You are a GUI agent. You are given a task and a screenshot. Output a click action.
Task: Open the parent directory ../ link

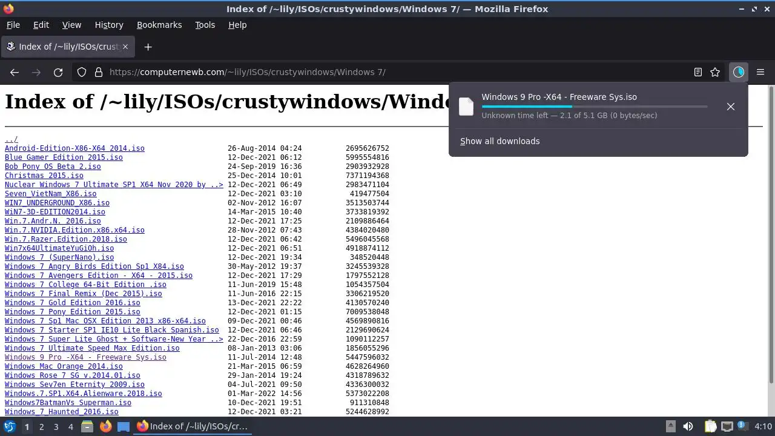coord(12,139)
